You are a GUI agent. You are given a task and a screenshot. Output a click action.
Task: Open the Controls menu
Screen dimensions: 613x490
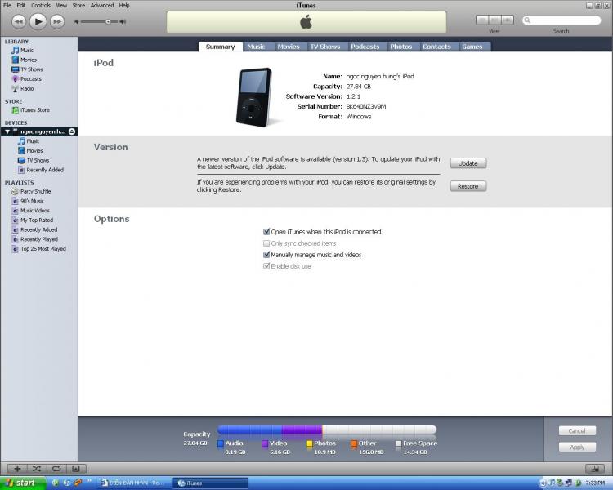point(41,5)
